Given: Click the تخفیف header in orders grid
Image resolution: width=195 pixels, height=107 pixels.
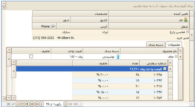Looking at the screenshot, I should (91, 63).
